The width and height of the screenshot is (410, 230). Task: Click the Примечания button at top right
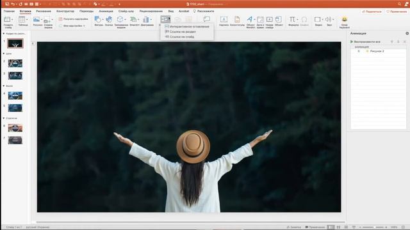[397, 11]
